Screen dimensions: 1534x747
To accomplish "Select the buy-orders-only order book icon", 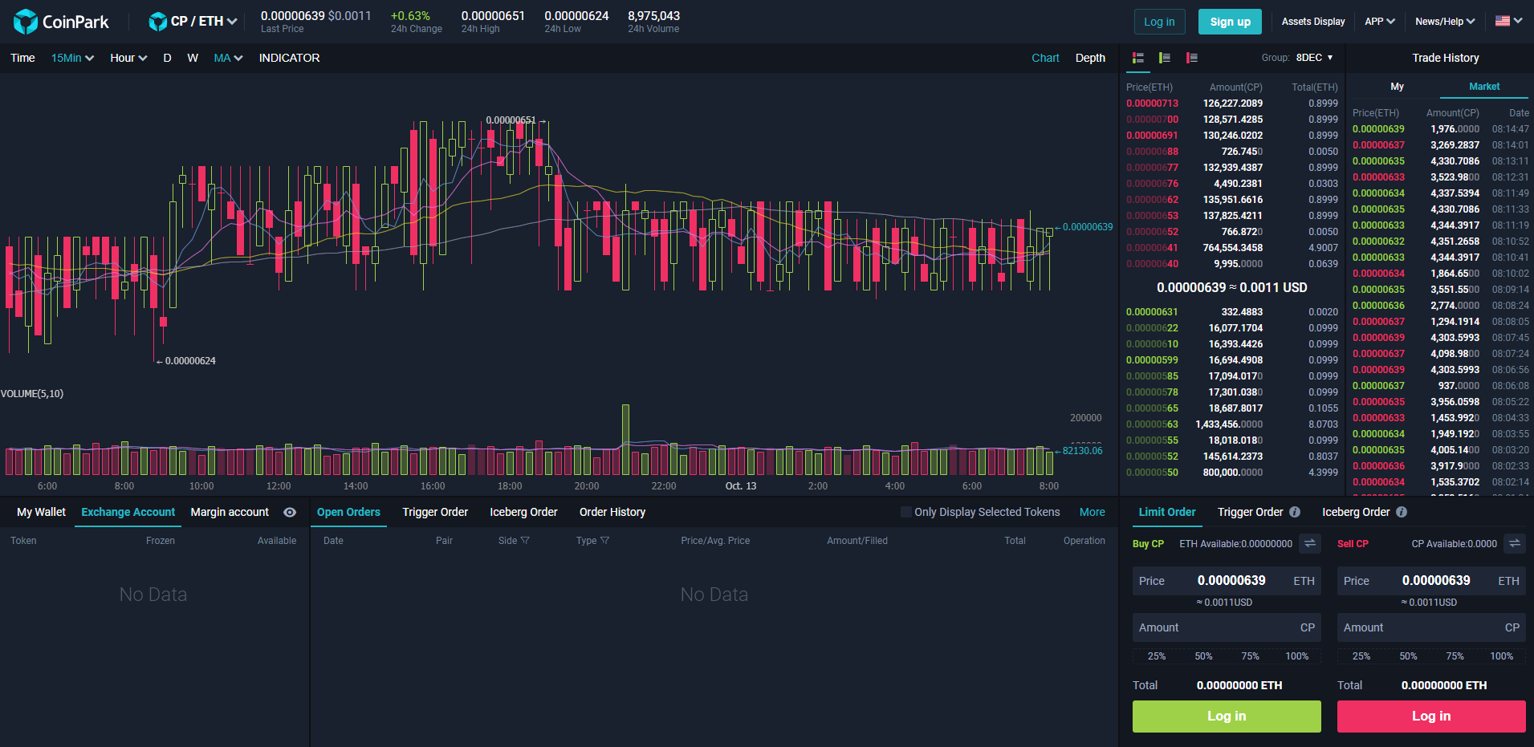I will pyautogui.click(x=1165, y=57).
